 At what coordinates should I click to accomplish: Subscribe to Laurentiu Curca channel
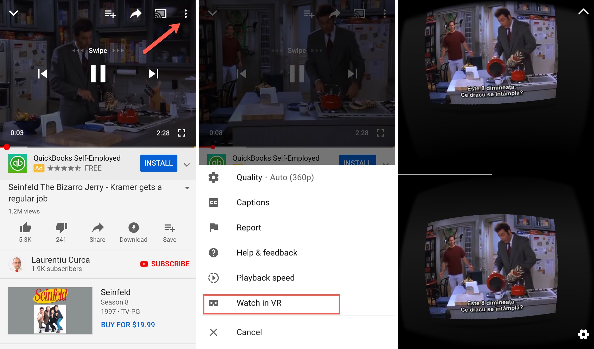165,264
